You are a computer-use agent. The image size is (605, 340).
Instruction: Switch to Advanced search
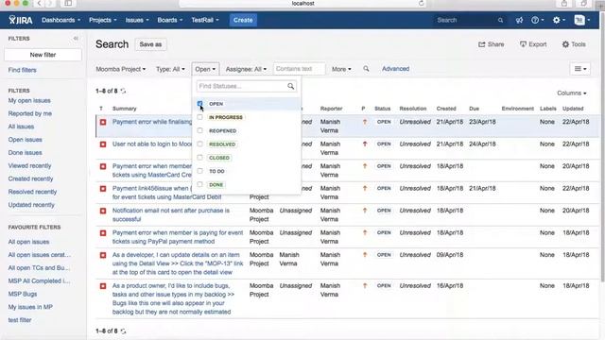[395, 69]
